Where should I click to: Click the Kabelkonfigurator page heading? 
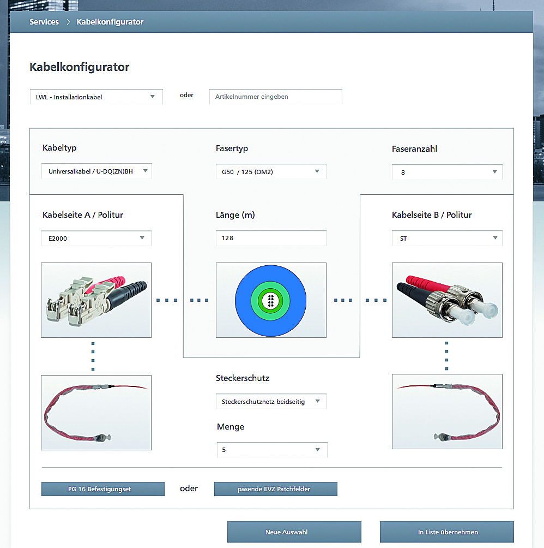(x=79, y=67)
